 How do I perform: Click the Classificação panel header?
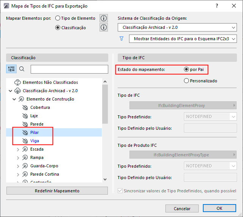pos(57,58)
